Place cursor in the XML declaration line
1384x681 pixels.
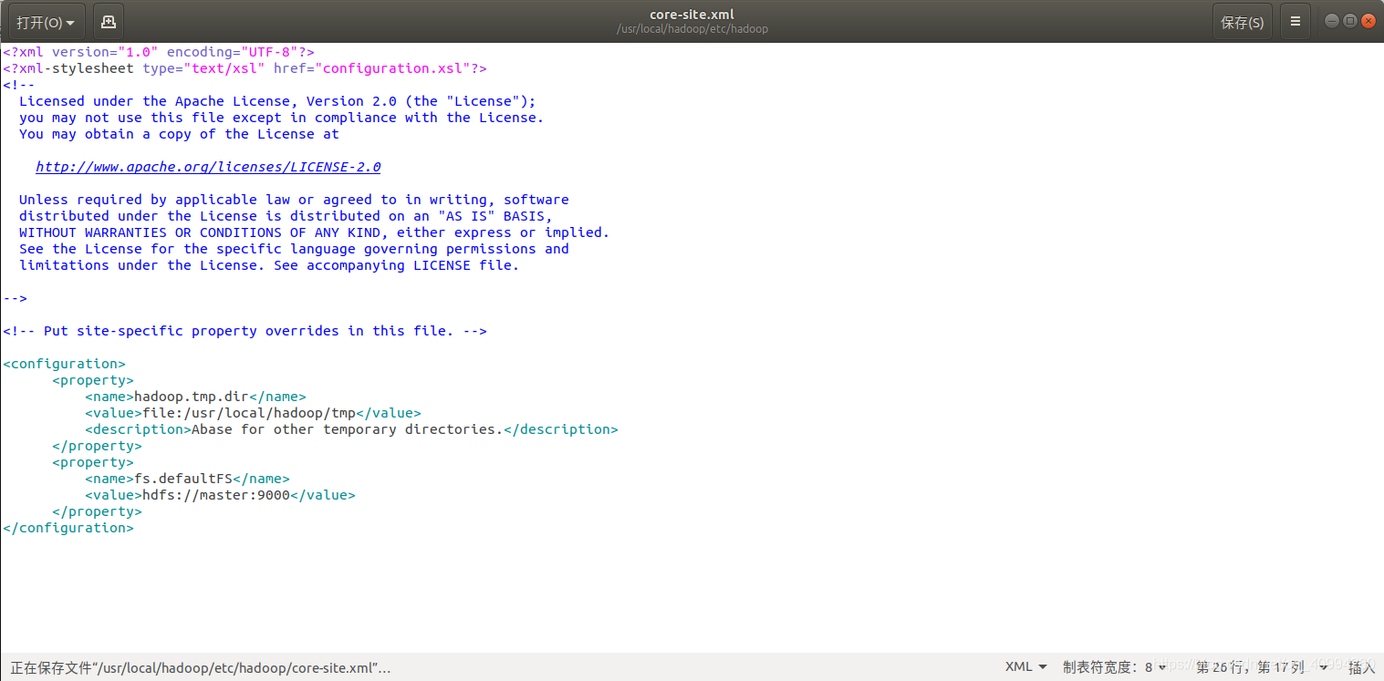pos(155,51)
